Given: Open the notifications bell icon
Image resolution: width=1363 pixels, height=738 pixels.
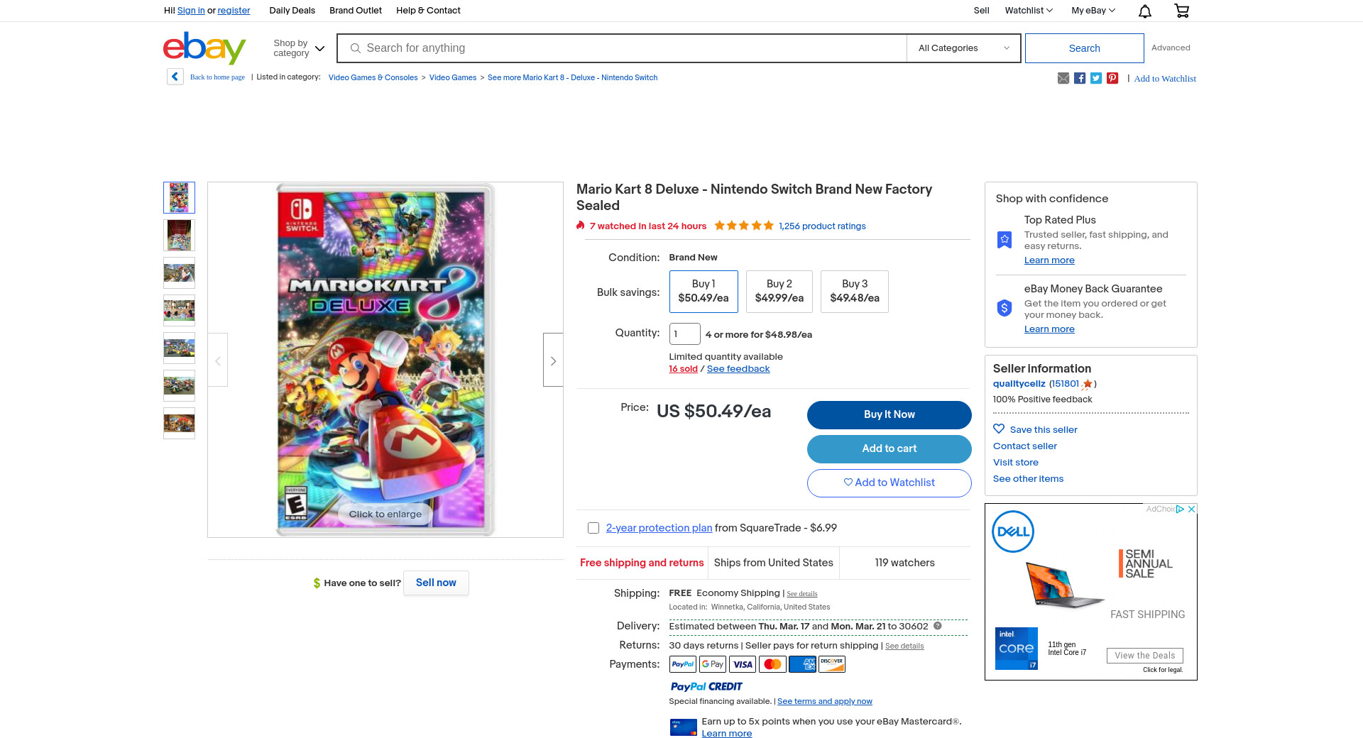Looking at the screenshot, I should (1144, 11).
